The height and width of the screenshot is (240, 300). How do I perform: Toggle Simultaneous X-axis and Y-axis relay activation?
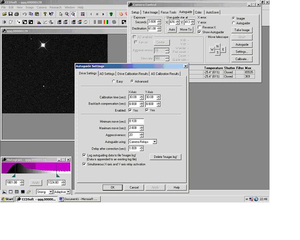click(84, 164)
